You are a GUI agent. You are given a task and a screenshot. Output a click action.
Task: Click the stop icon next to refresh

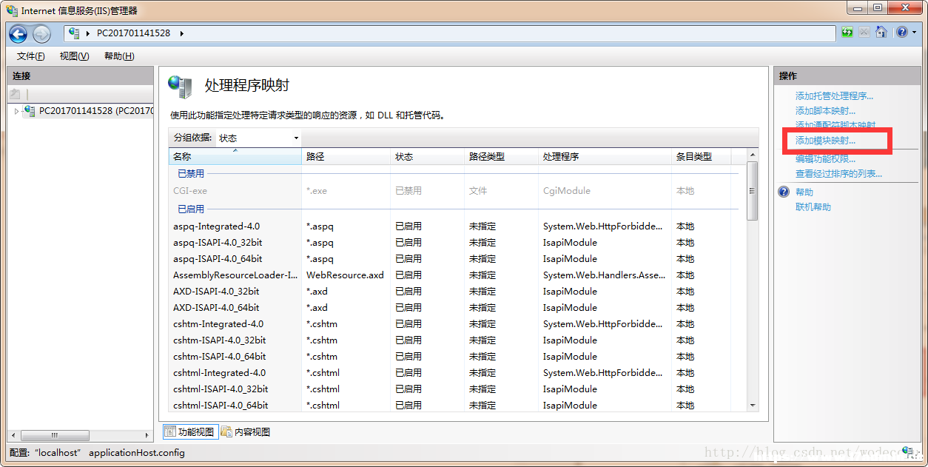pos(864,33)
